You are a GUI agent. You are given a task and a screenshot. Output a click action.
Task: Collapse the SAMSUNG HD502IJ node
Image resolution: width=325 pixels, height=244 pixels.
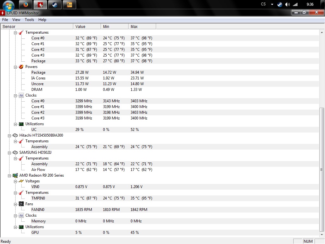click(9, 153)
